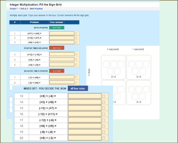Screen dimensions: 178x143
Task: Click answer box for (-7) × (+9)
Action: [62, 77]
